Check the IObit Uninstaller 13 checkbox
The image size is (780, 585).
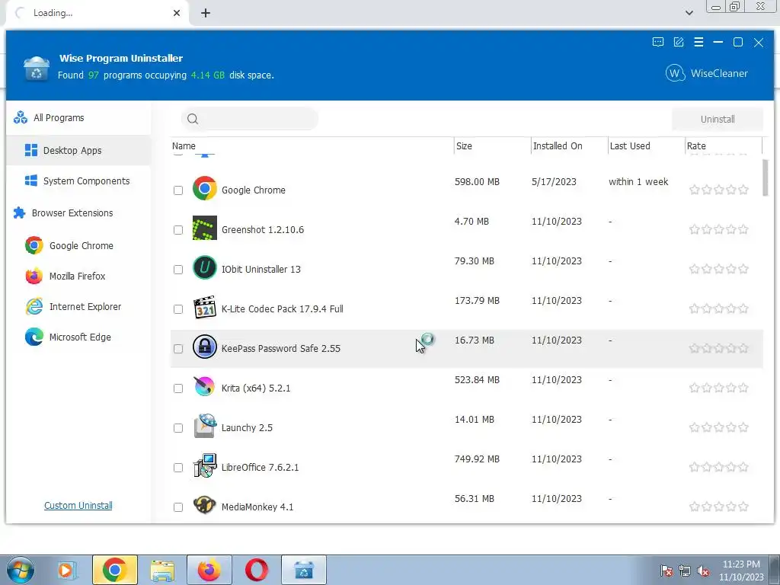(178, 270)
